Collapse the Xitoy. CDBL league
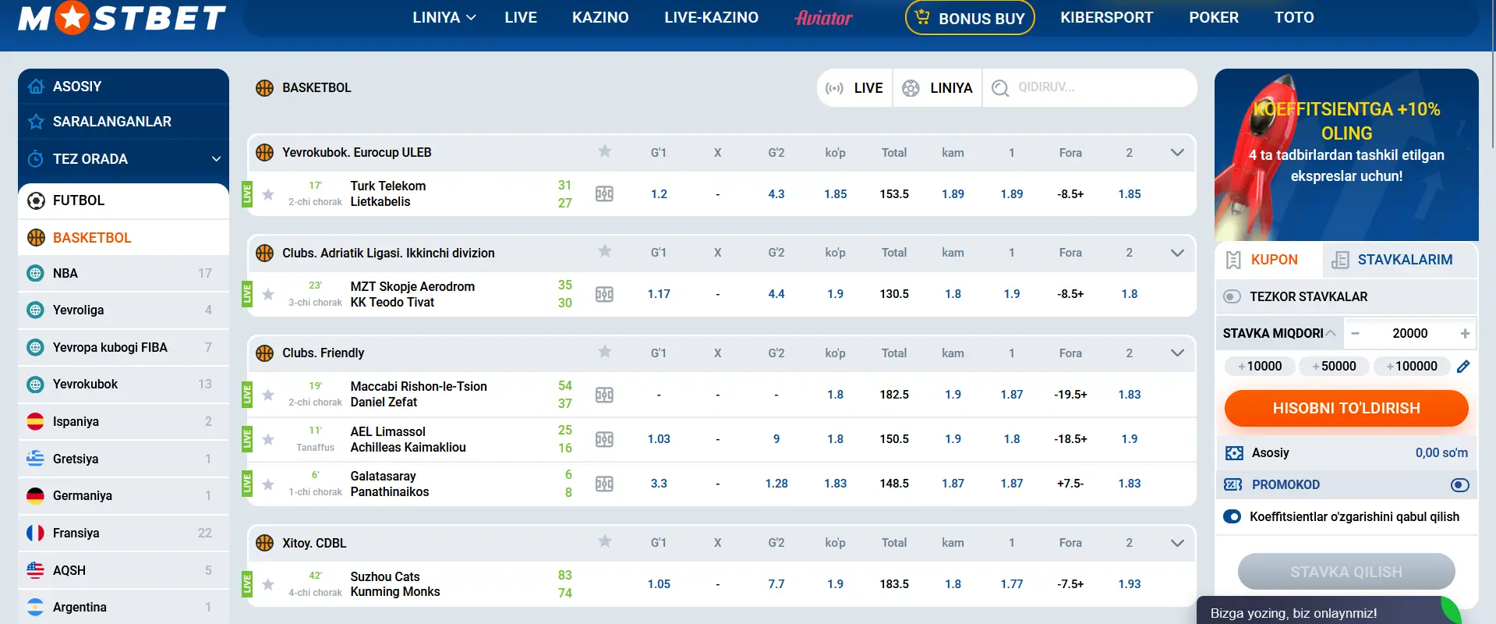Viewport: 1496px width, 624px height. [1177, 543]
